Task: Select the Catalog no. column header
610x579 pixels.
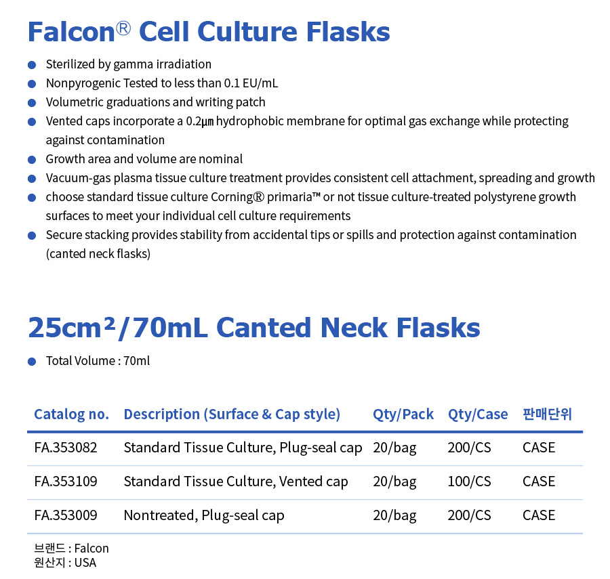Action: [x=72, y=414]
